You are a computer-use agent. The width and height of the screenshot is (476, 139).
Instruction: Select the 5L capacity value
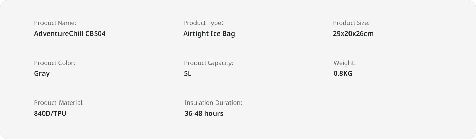(188, 74)
